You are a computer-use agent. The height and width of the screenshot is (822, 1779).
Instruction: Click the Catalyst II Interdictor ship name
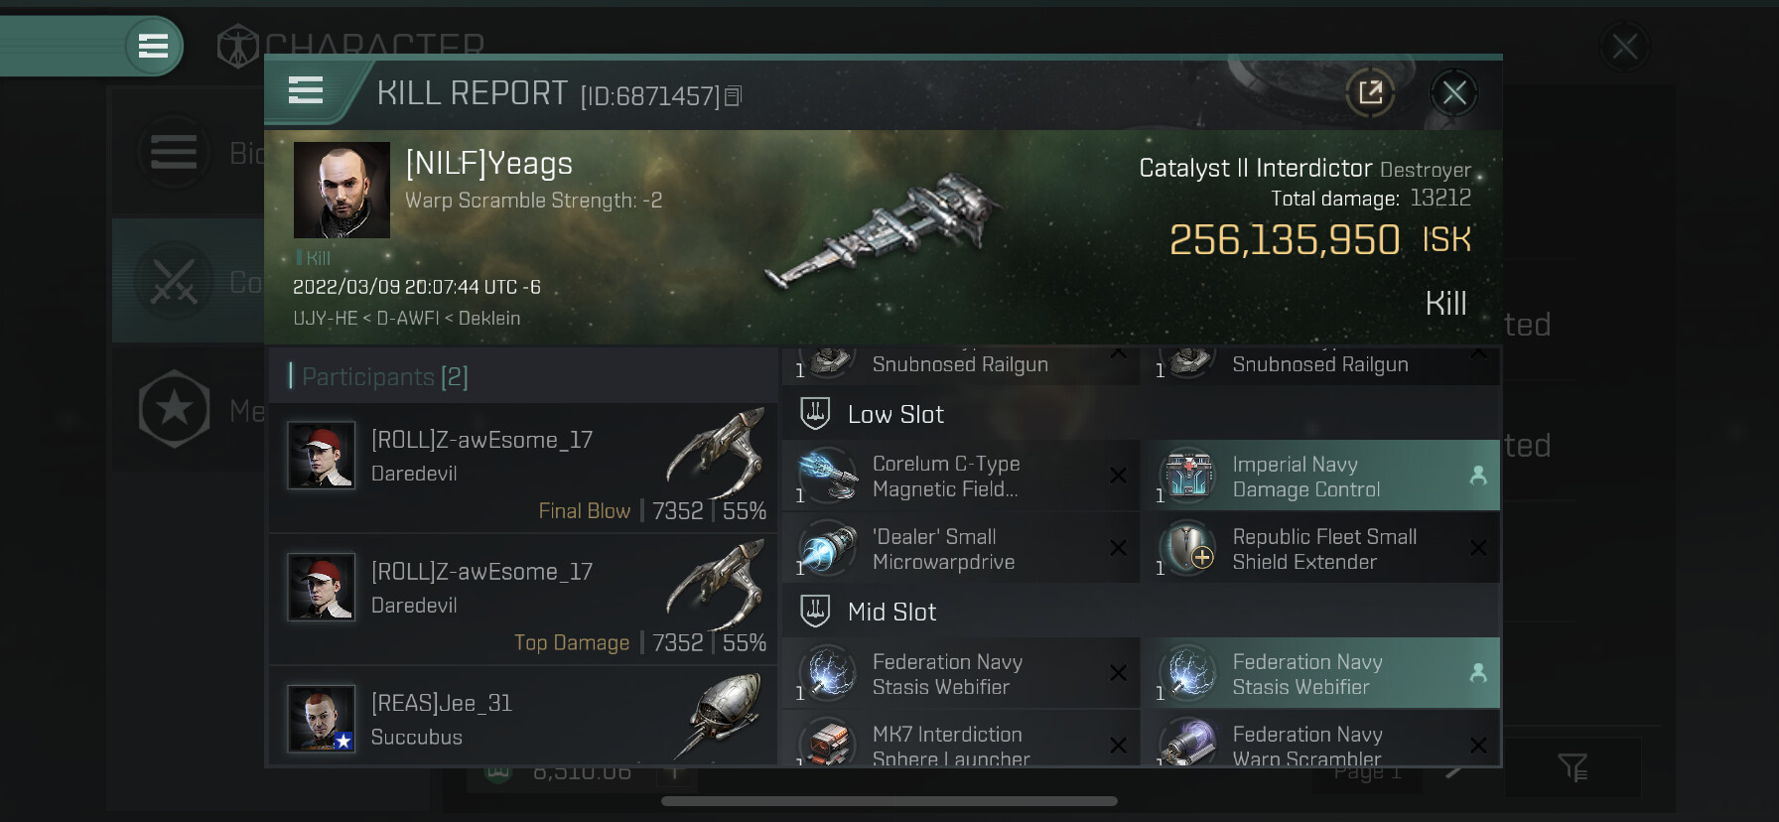pos(1256,168)
